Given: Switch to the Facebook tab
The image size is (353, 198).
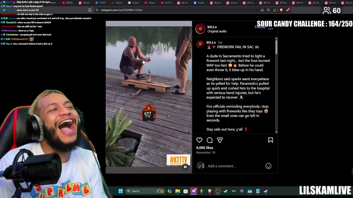Looking at the screenshot, I should (x=199, y=3).
